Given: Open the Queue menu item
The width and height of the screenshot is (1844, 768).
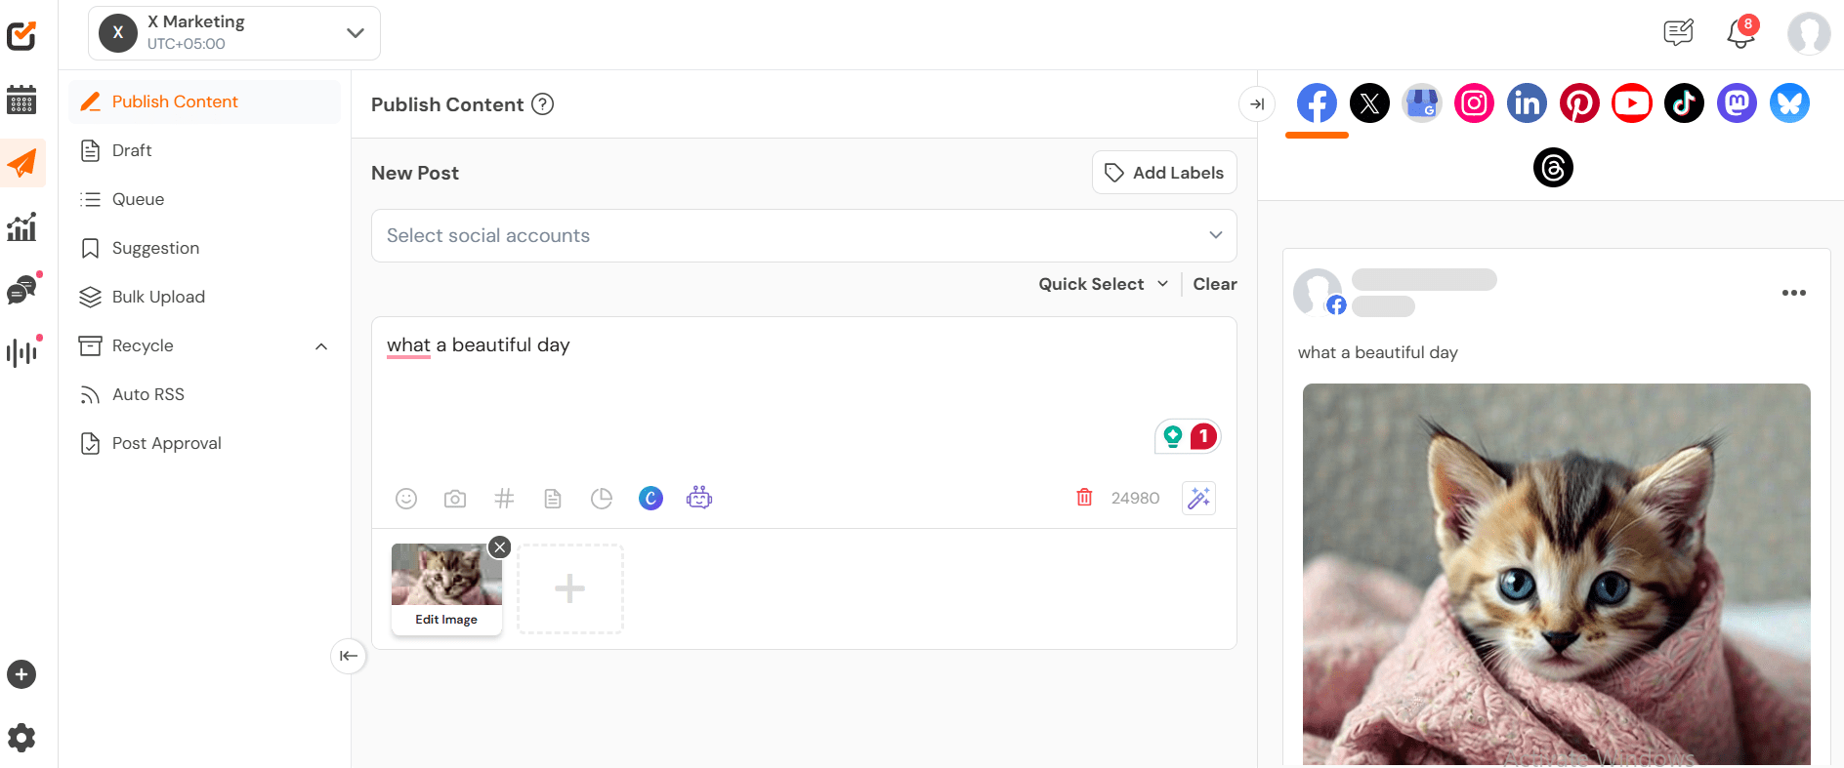Looking at the screenshot, I should (x=204, y=199).
